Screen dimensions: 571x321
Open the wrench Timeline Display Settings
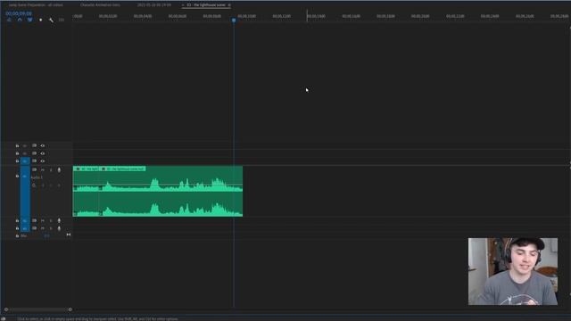pyautogui.click(x=51, y=20)
